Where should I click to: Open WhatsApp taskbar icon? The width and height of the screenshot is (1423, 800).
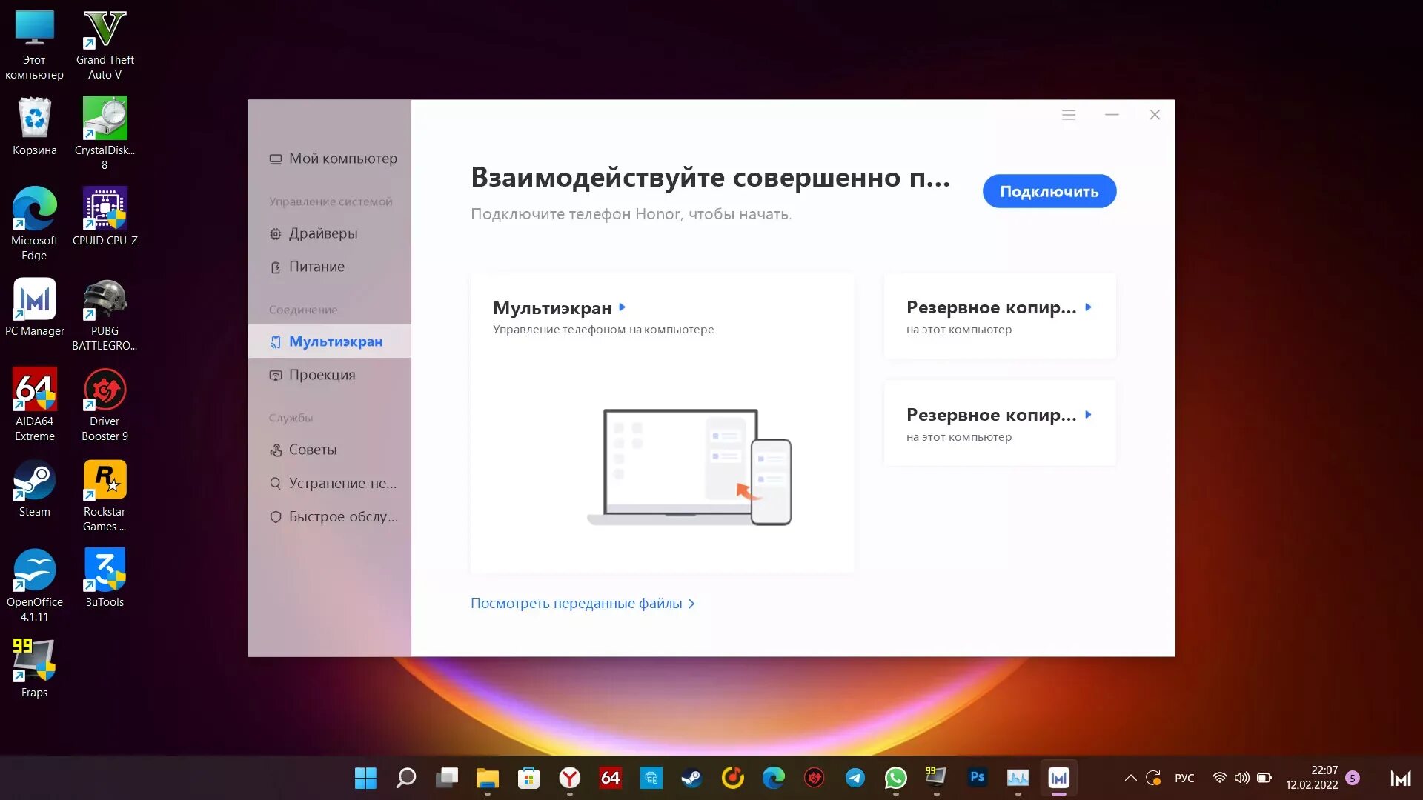[x=895, y=778]
